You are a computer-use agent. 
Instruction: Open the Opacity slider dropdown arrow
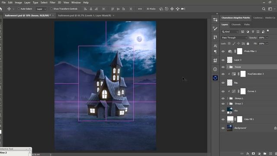click(267, 38)
